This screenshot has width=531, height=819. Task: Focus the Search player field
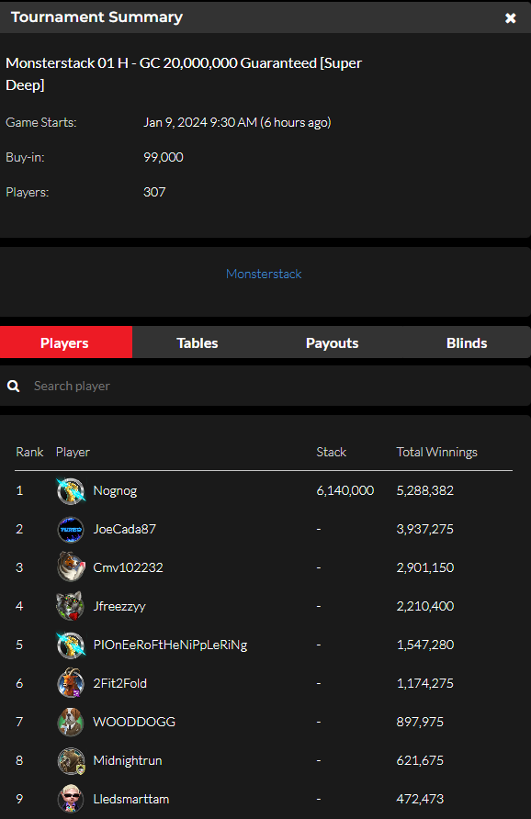(265, 386)
